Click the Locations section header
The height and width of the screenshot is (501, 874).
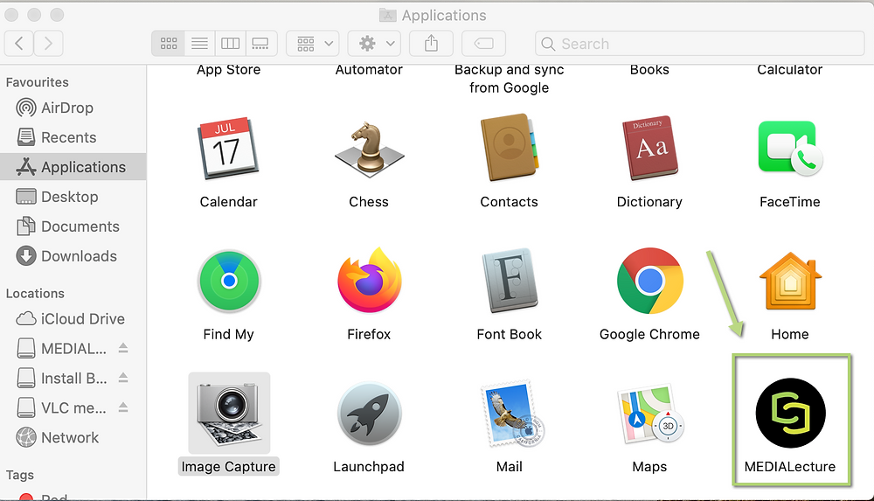click(35, 293)
